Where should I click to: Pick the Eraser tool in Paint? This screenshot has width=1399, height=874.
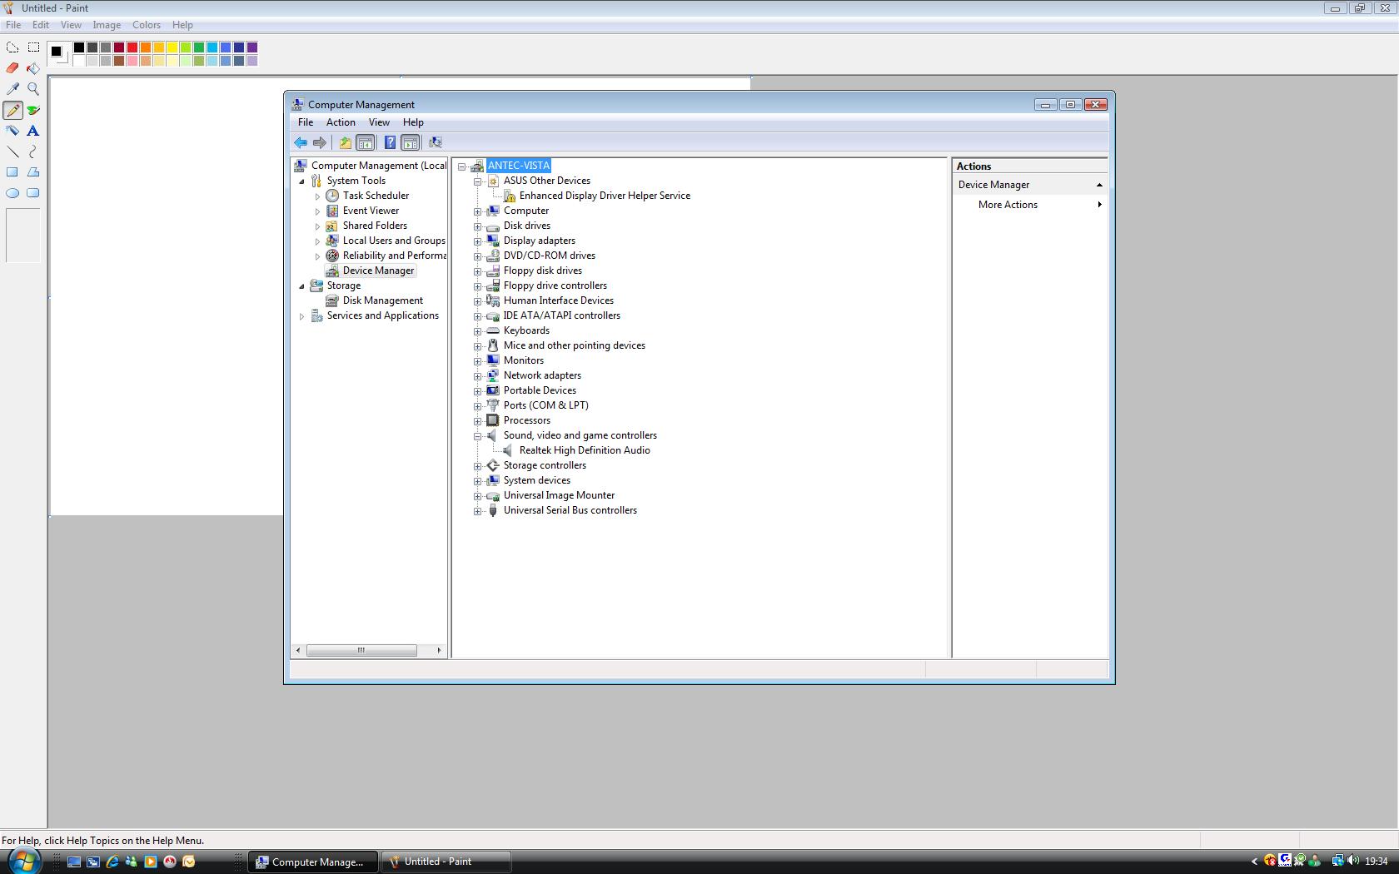pyautogui.click(x=12, y=68)
